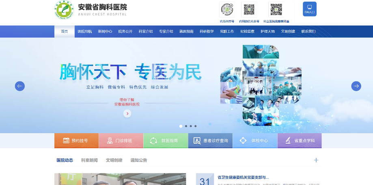Click the 官网微信公众号 caption
This screenshot has width=373, height=185.
coord(249,21)
